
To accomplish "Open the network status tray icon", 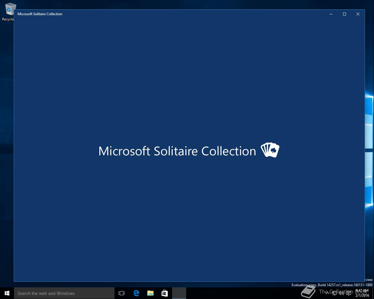I will (x=334, y=293).
